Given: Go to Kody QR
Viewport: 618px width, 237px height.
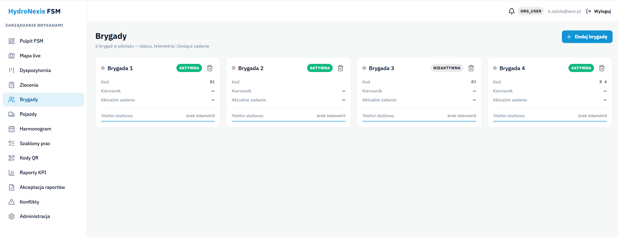Looking at the screenshot, I should [43, 158].
